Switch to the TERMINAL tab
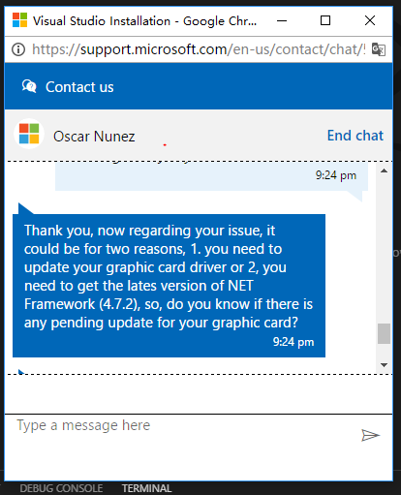 pyautogui.click(x=146, y=488)
